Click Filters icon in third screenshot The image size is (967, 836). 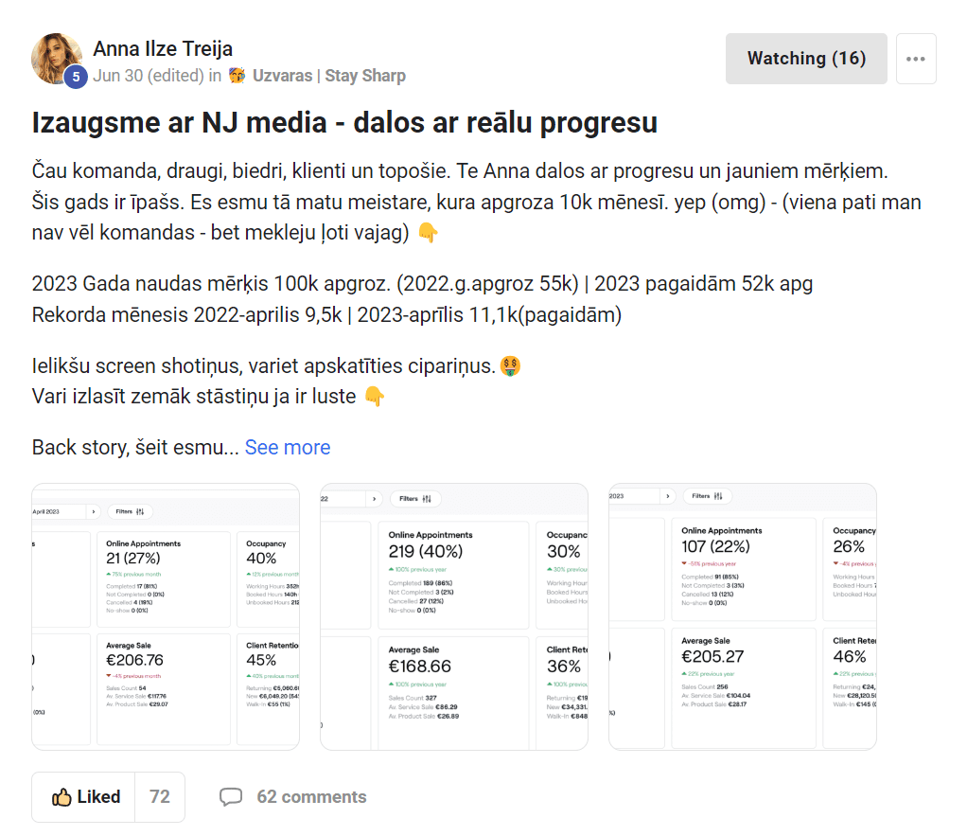point(718,496)
